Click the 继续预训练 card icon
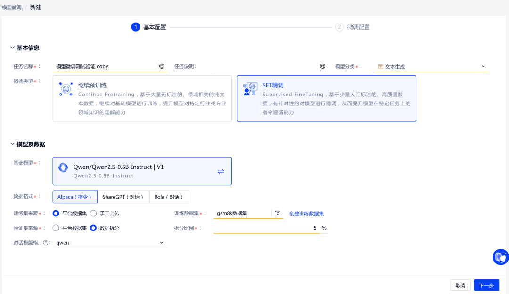Image resolution: width=509 pixels, height=294 pixels. click(66, 89)
